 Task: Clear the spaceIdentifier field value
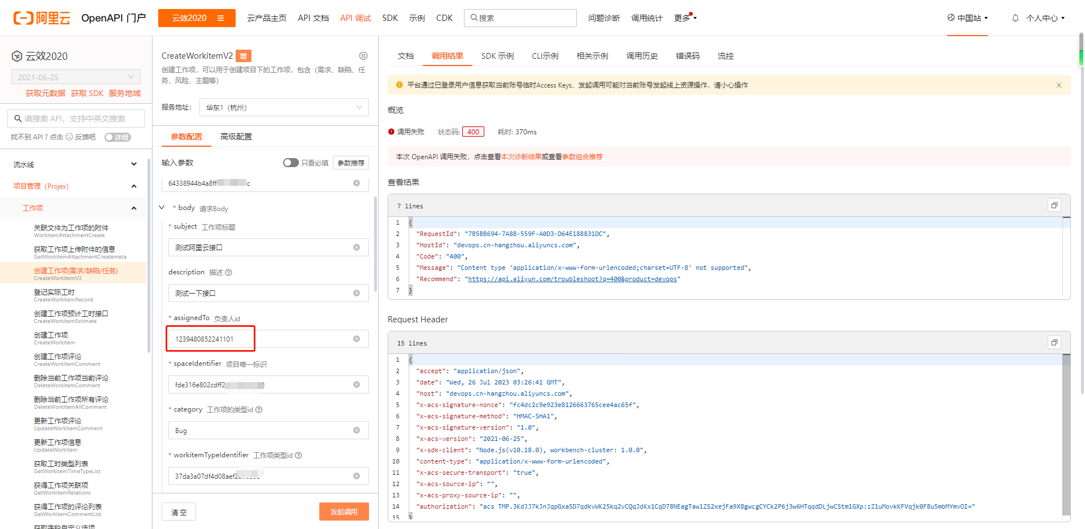(357, 384)
